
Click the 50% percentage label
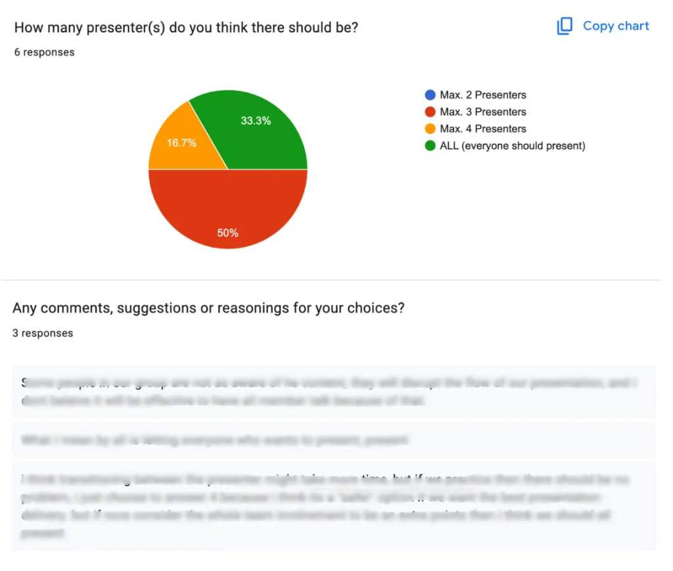click(x=227, y=233)
